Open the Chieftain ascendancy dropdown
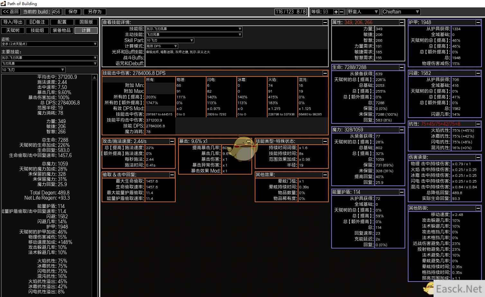485x297 pixels. tap(401, 12)
